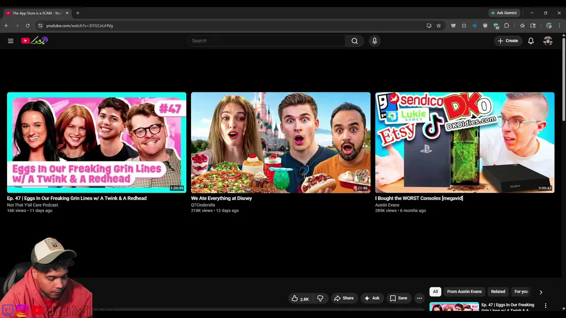Select the All filter chip
566x318 pixels.
[x=436, y=291]
